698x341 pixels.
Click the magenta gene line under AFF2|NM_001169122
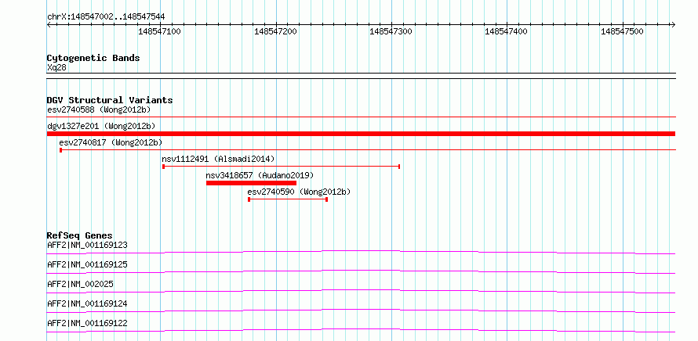click(x=361, y=330)
